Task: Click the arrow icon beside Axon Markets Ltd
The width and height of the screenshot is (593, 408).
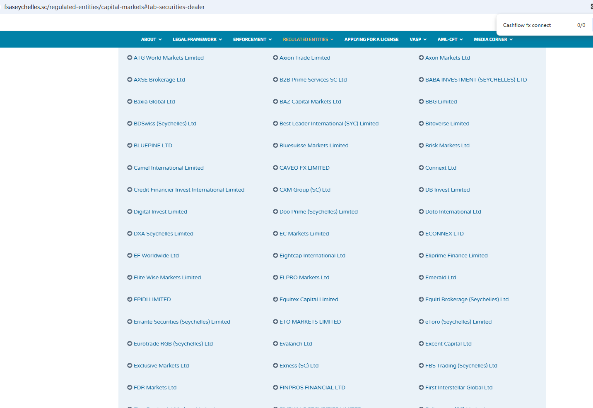Action: click(x=421, y=58)
